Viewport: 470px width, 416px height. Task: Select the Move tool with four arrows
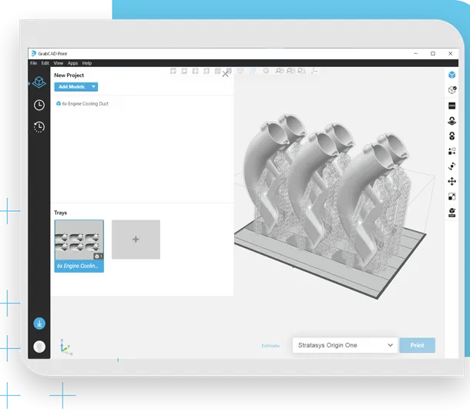(452, 182)
